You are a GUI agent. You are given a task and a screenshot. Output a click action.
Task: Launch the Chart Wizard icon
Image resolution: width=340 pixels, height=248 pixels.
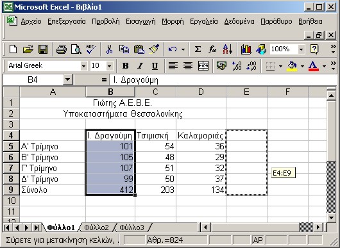tap(246, 49)
